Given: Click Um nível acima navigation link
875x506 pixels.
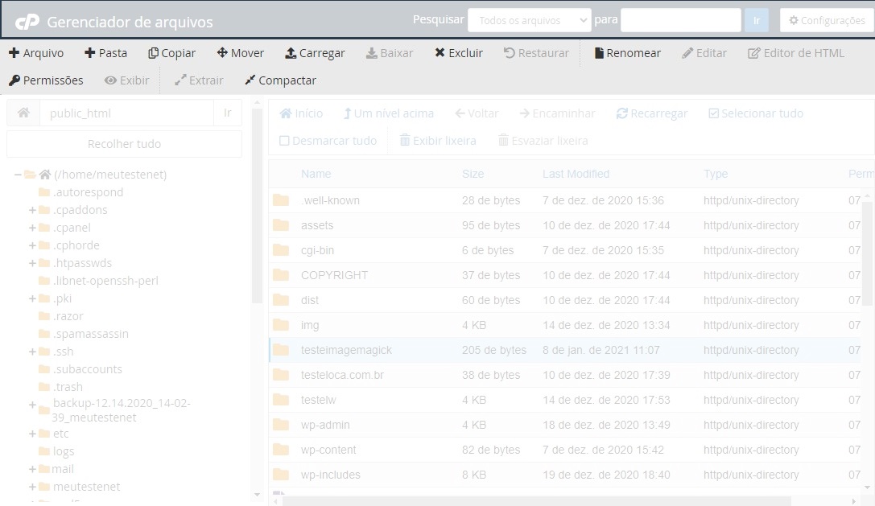Looking at the screenshot, I should point(388,113).
